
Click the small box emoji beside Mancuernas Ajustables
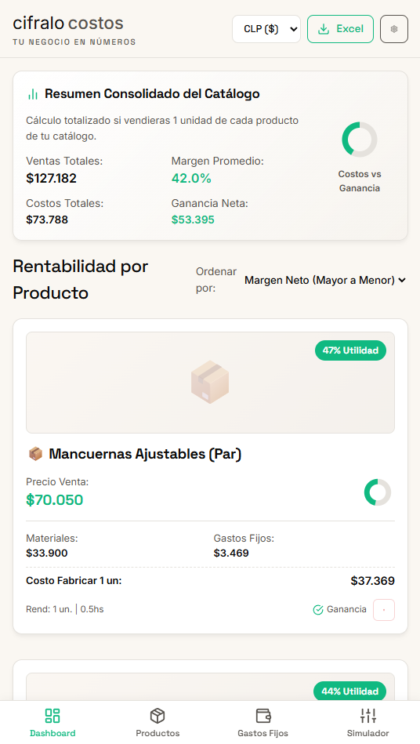35,454
